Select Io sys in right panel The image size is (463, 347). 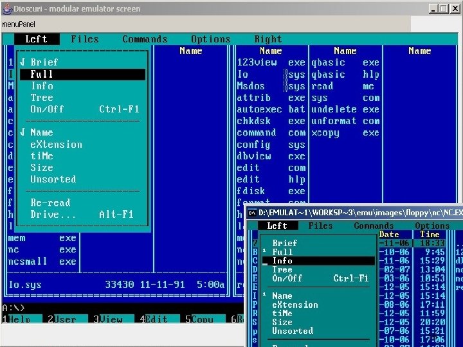(x=271, y=75)
